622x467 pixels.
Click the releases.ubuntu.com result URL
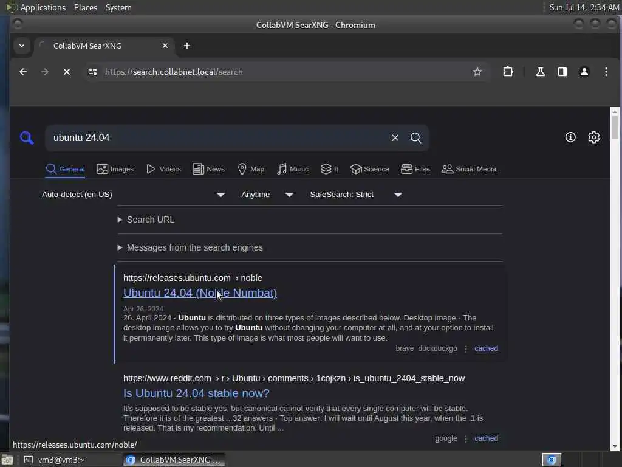(x=193, y=278)
